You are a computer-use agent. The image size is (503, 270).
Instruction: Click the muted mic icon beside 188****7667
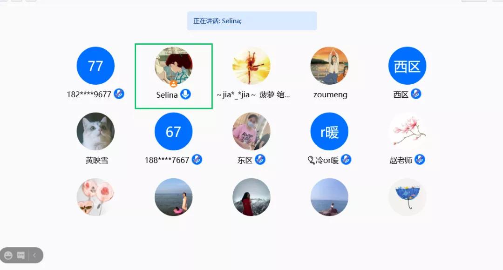click(197, 159)
